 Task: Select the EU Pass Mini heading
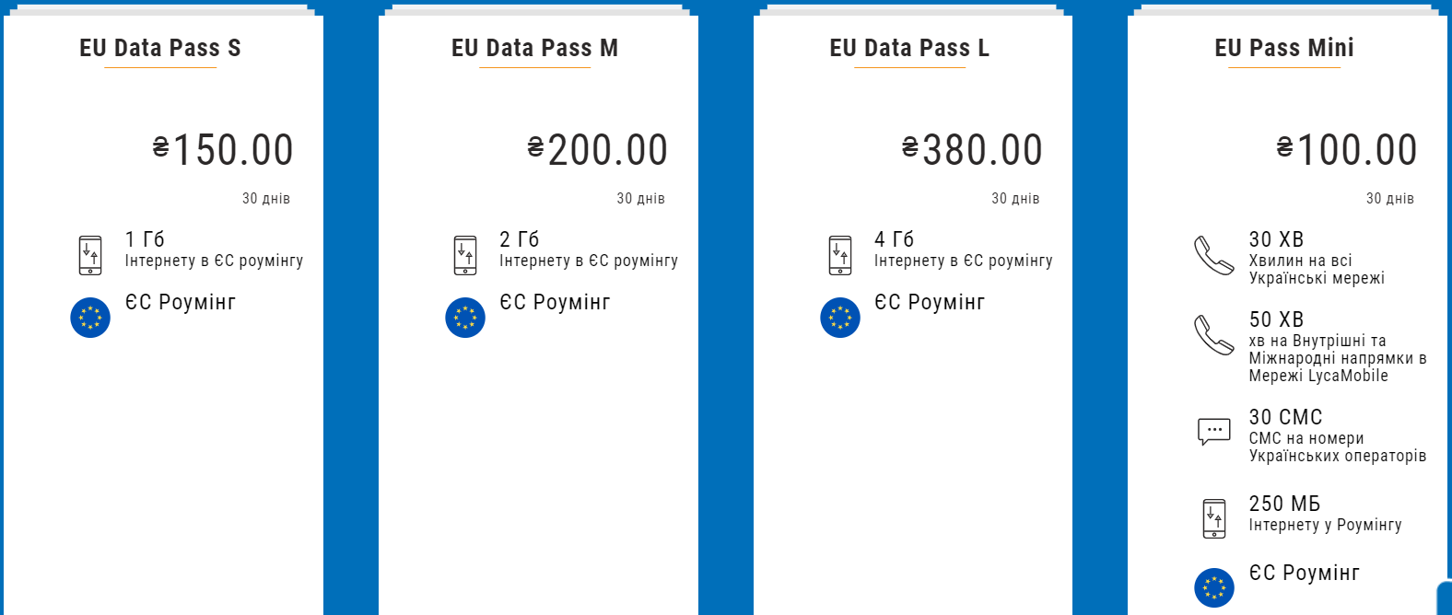coord(1284,48)
